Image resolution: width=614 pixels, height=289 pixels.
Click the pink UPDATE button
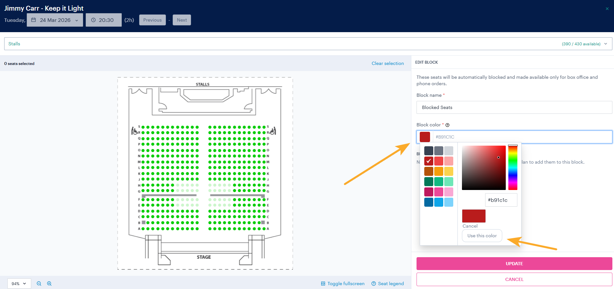tap(514, 264)
